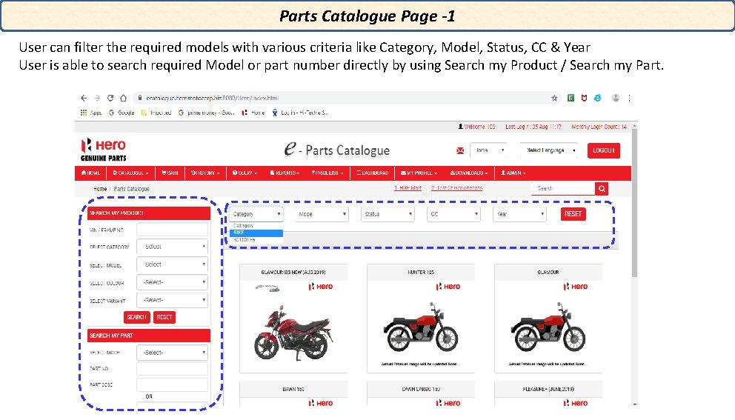Image resolution: width=735 pixels, height=420 pixels.
Task: Open the Status filter dropdown
Action: [388, 214]
